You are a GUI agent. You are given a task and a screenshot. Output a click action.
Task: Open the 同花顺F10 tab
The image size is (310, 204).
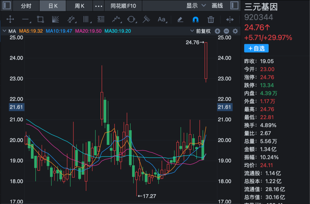pyautogui.click(x=123, y=6)
